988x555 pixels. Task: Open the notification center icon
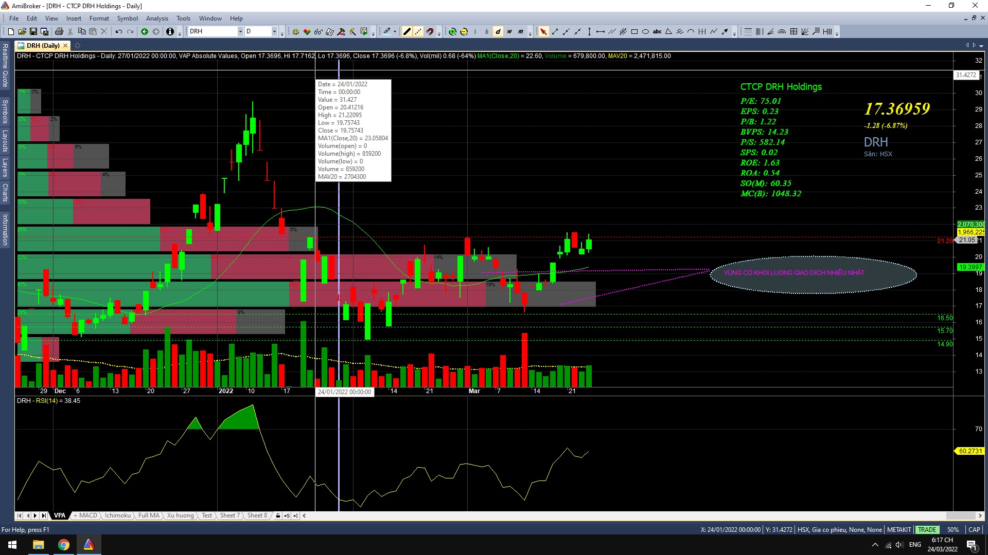(972, 545)
